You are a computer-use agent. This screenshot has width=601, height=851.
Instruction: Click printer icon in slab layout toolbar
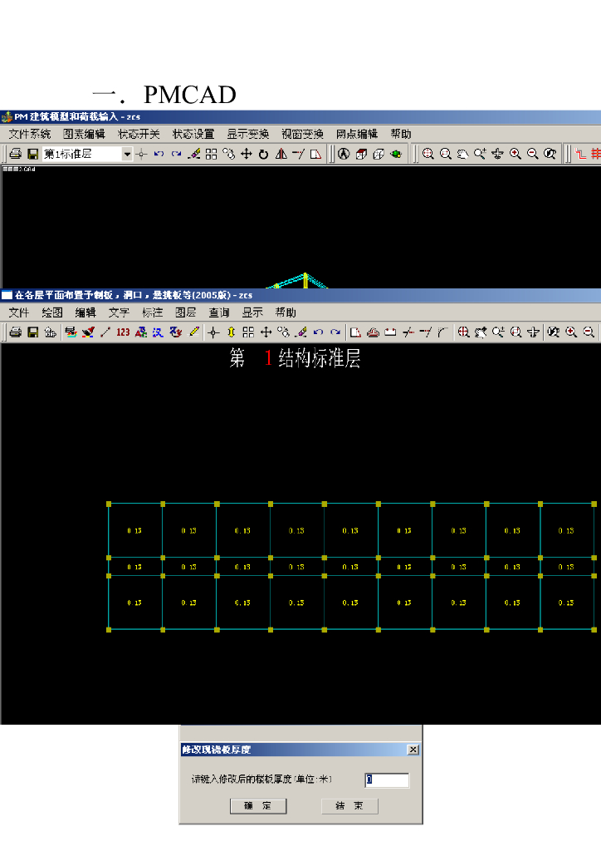pyautogui.click(x=15, y=332)
